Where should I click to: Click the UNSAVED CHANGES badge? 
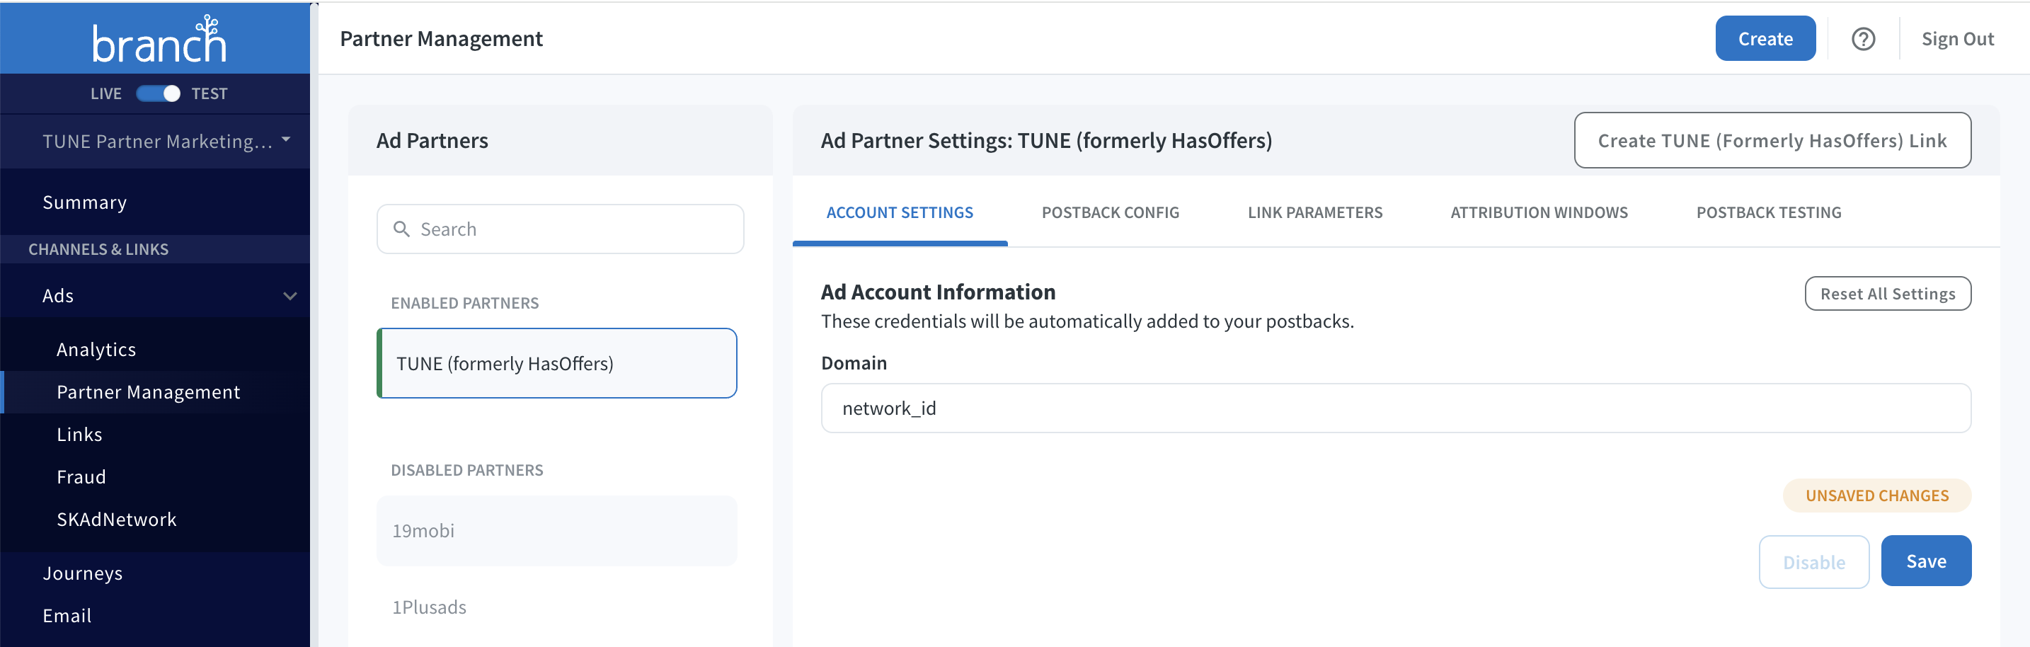[1876, 496]
